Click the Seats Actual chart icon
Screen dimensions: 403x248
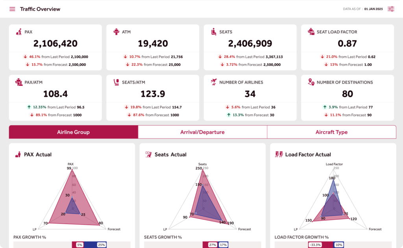149,155
